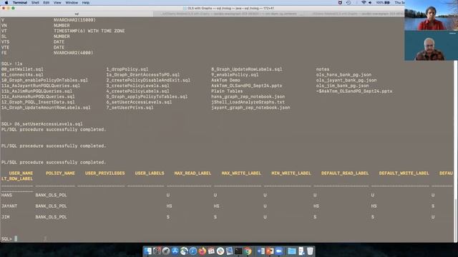Open Microsoft Word from the Dock

coord(260,251)
